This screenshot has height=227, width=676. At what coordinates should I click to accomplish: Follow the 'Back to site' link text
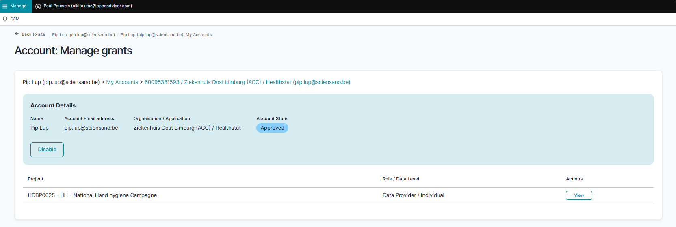(33, 34)
